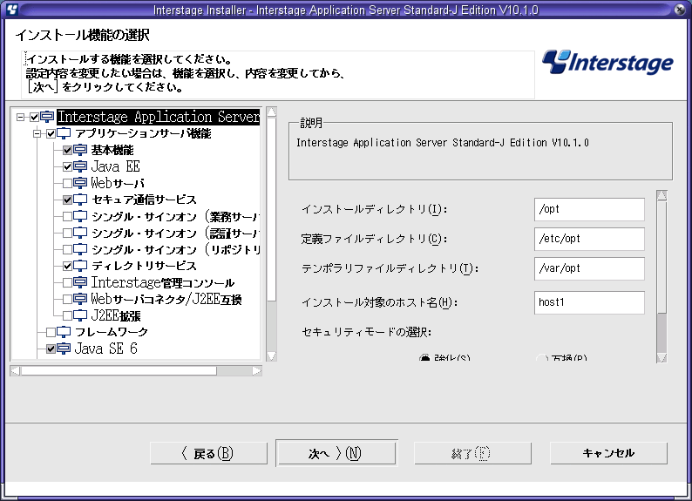Click the feature tree scroll-up arrow
Viewport: 692px width, 501px height.
tap(272, 112)
